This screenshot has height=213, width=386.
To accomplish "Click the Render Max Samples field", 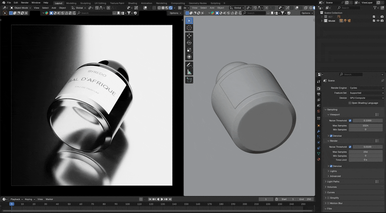I will [366, 152].
